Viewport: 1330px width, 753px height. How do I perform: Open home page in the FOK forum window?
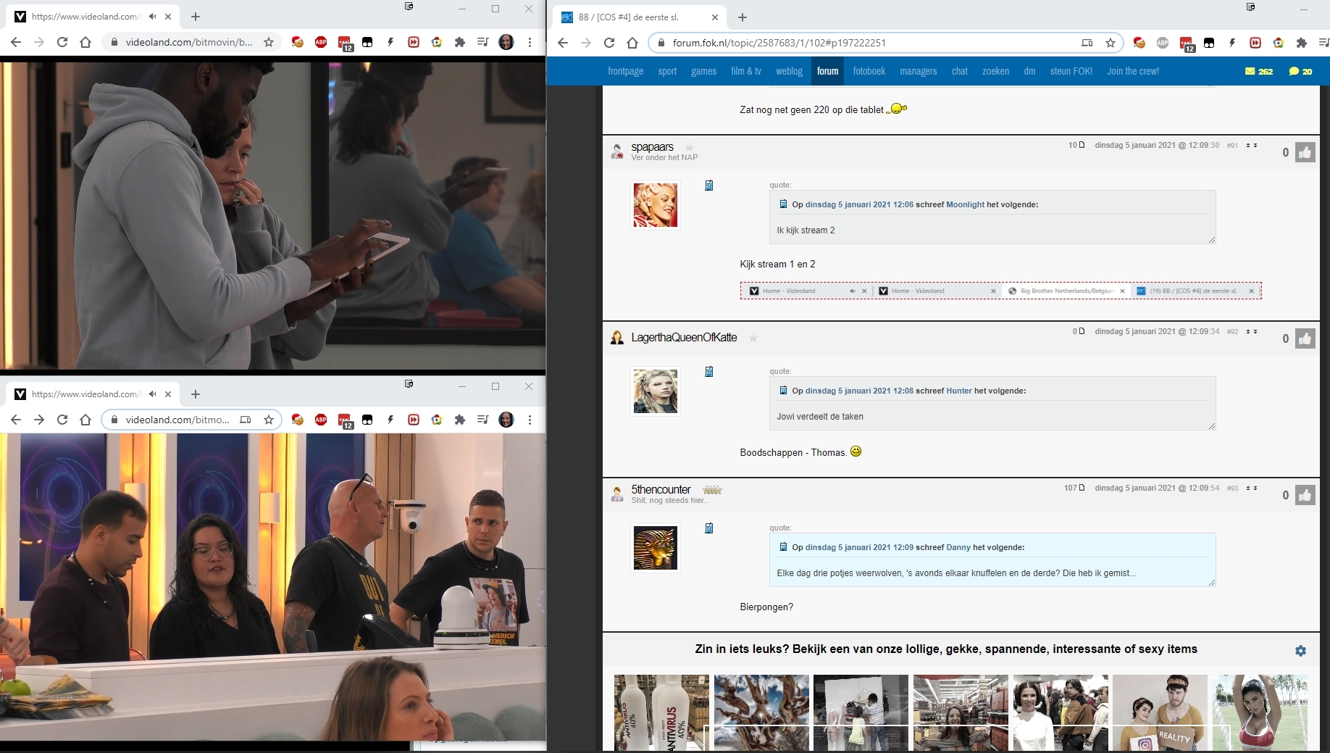632,43
